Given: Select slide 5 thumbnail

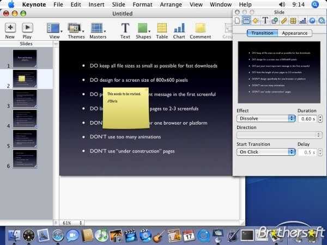Looking at the screenshot, I should click(x=25, y=138).
